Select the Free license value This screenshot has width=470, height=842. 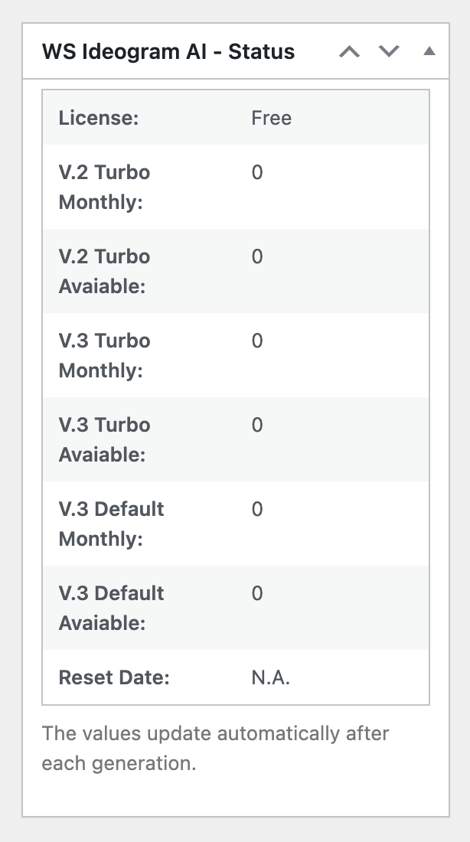tap(271, 118)
